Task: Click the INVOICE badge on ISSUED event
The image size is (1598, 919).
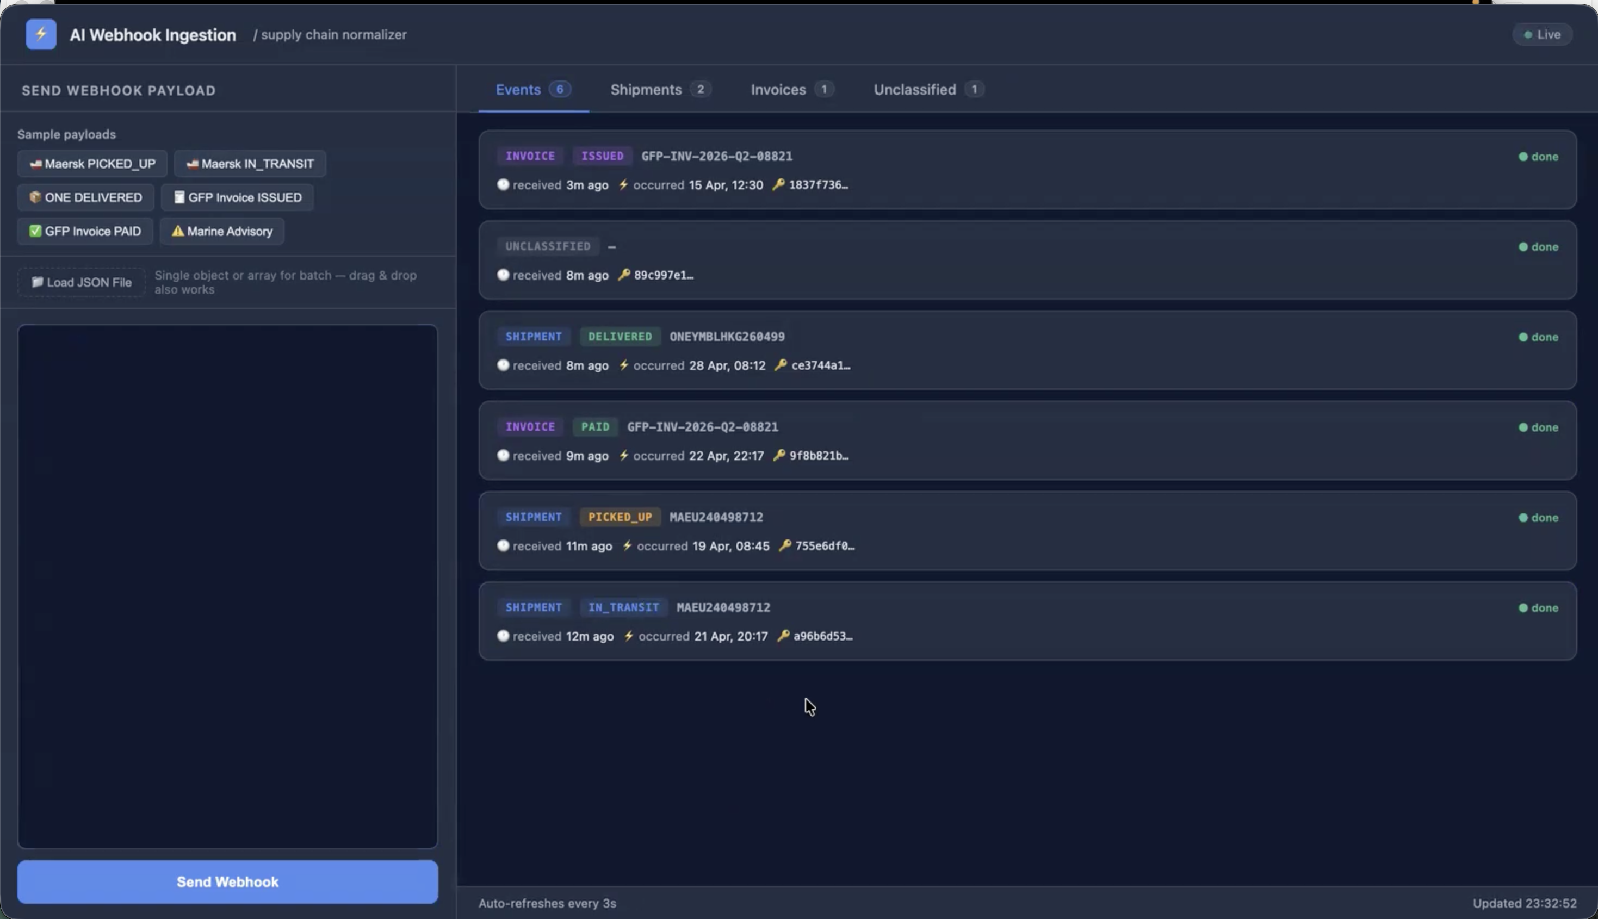Action: pyautogui.click(x=530, y=156)
